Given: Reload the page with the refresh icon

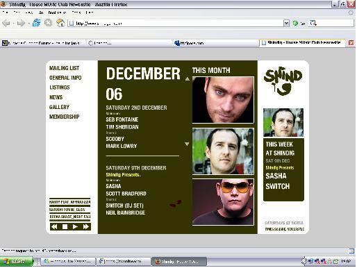Looking at the screenshot, I should [x=37, y=23].
